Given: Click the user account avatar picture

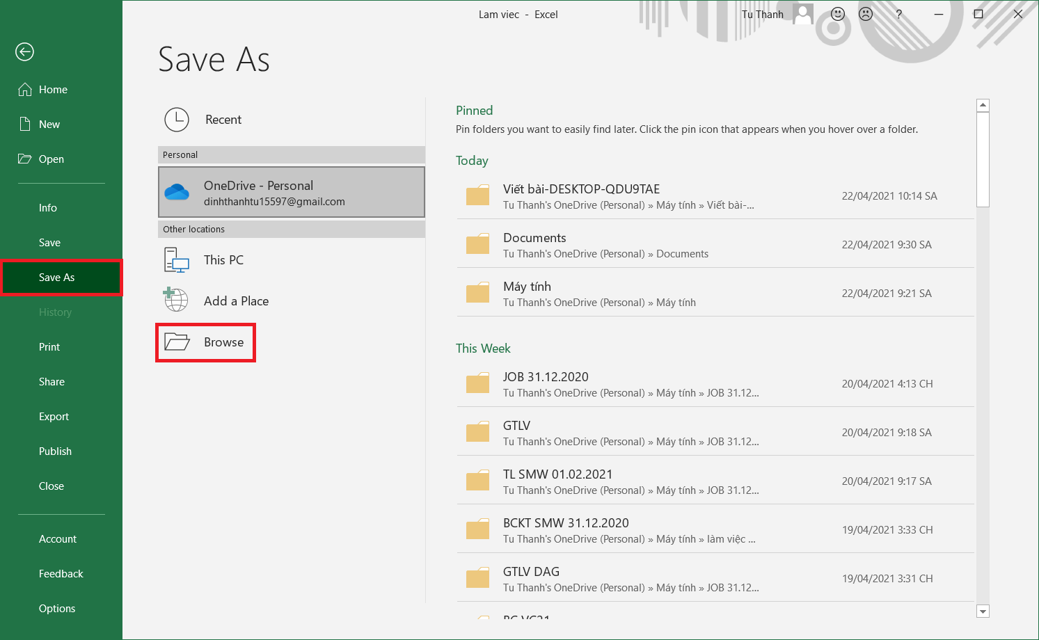Looking at the screenshot, I should [803, 14].
